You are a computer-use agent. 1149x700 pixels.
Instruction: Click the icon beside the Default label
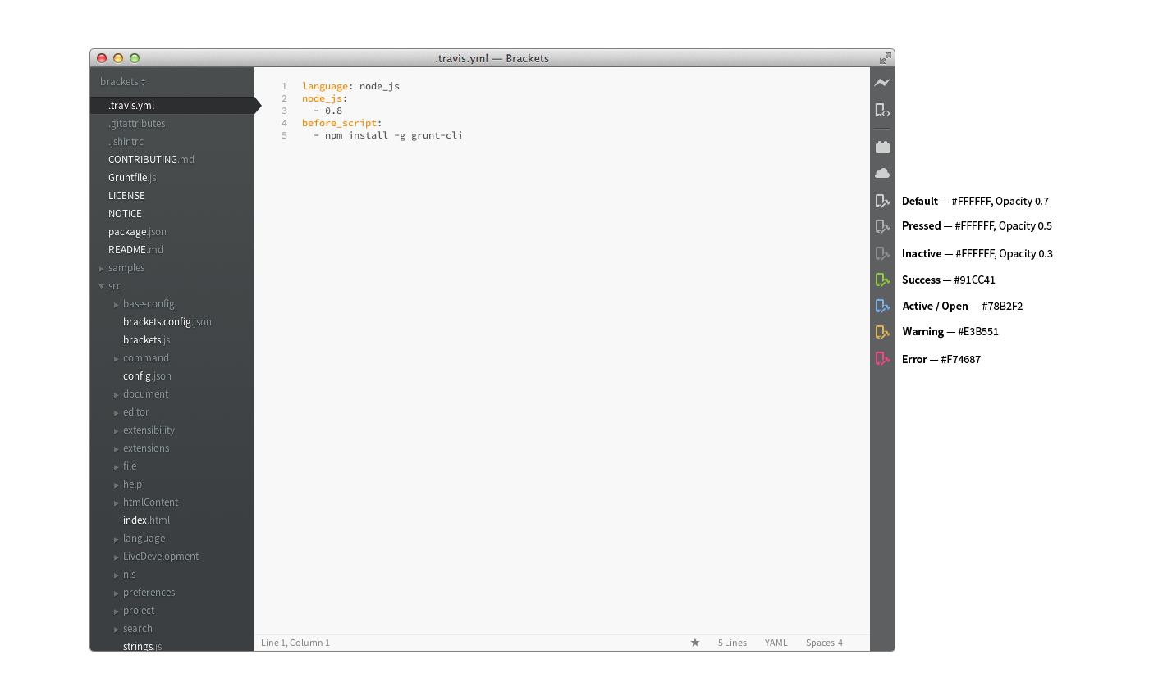882,201
